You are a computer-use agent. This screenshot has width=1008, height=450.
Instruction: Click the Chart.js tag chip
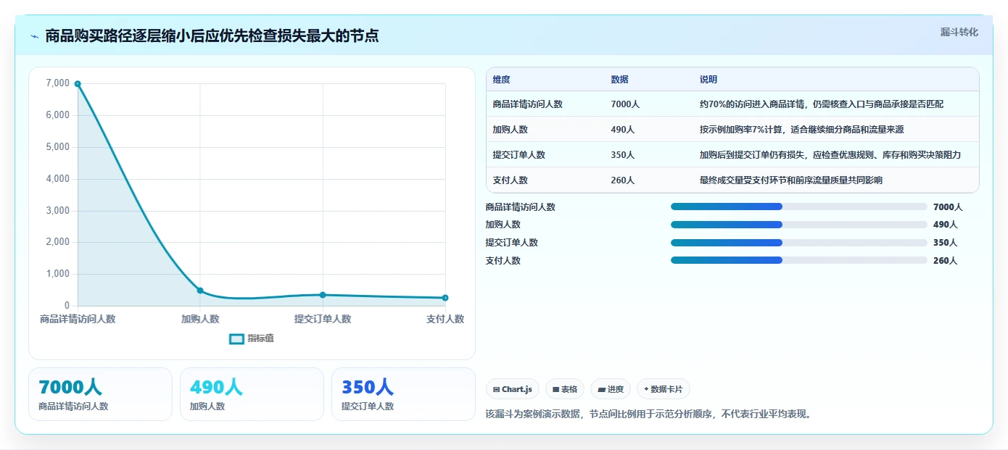coord(512,389)
